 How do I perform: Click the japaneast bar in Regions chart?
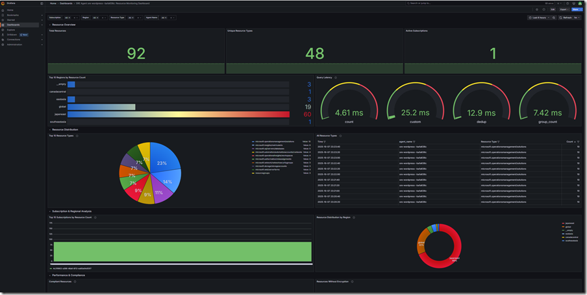tap(178, 114)
